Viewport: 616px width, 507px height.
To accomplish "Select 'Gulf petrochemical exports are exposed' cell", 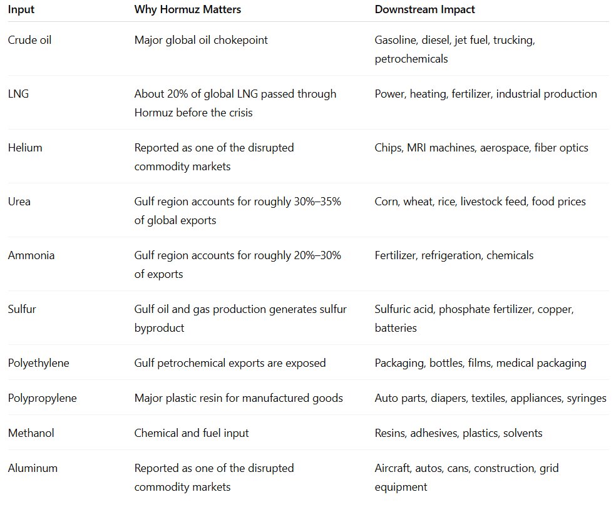I will [x=230, y=363].
